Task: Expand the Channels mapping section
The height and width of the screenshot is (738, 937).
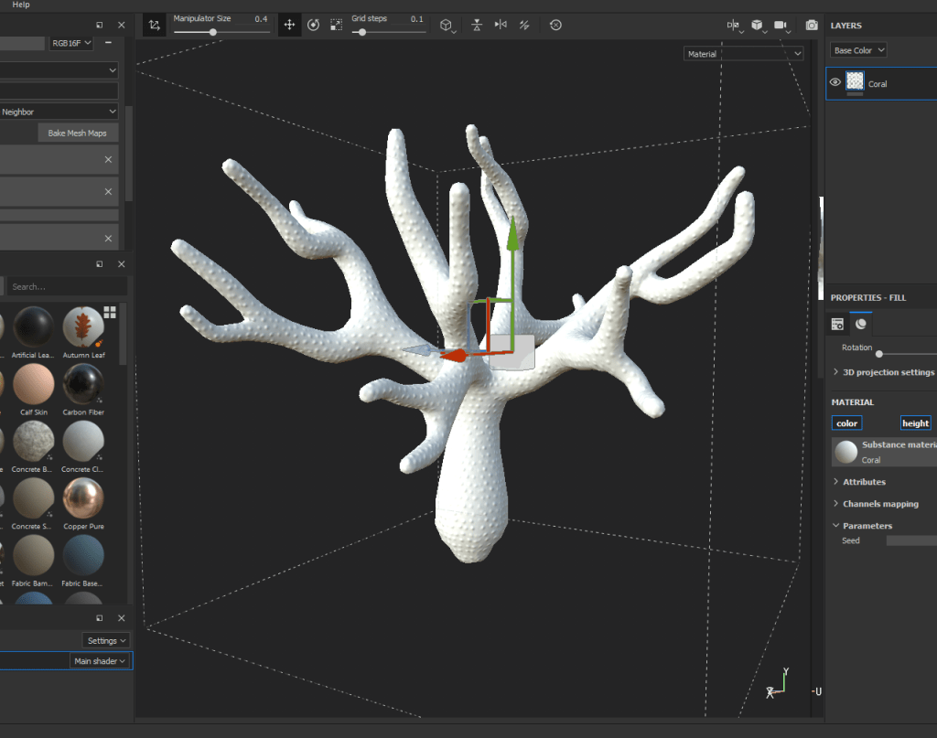Action: [880, 504]
